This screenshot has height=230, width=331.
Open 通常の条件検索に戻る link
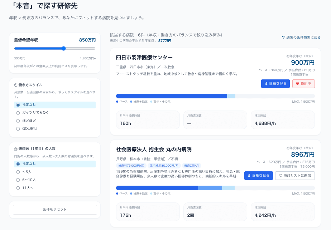(x=302, y=37)
